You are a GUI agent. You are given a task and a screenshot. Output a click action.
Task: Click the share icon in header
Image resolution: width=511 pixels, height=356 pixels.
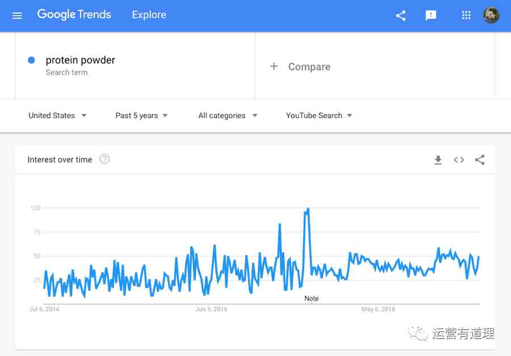pyautogui.click(x=400, y=15)
